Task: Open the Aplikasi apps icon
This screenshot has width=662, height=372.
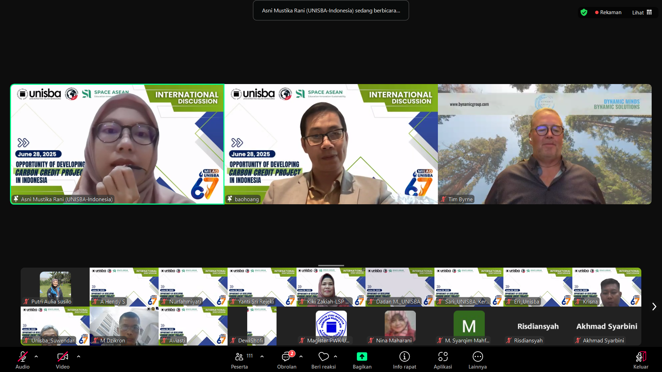Action: click(443, 357)
